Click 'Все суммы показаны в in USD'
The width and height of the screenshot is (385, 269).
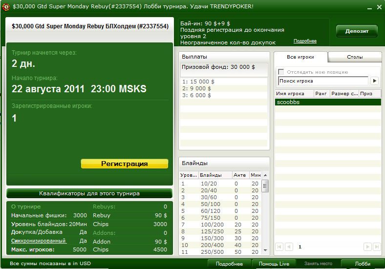tap(50, 264)
